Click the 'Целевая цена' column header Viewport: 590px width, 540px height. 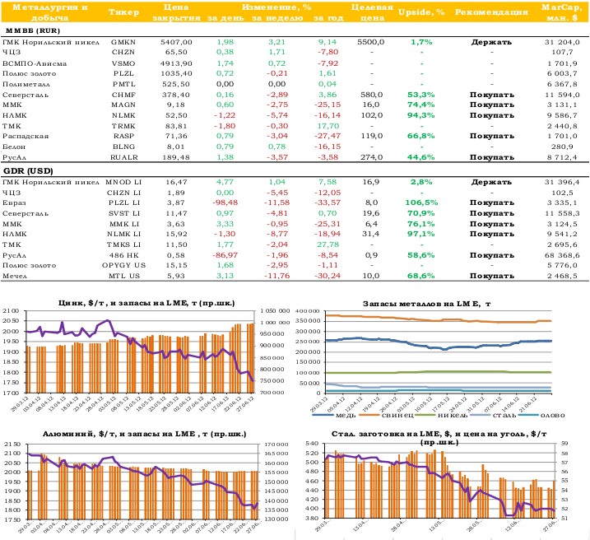click(x=372, y=12)
